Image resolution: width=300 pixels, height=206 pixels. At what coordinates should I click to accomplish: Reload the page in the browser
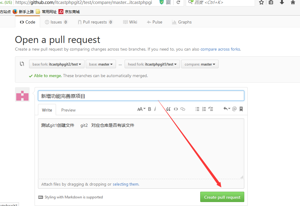[x=178, y=2]
